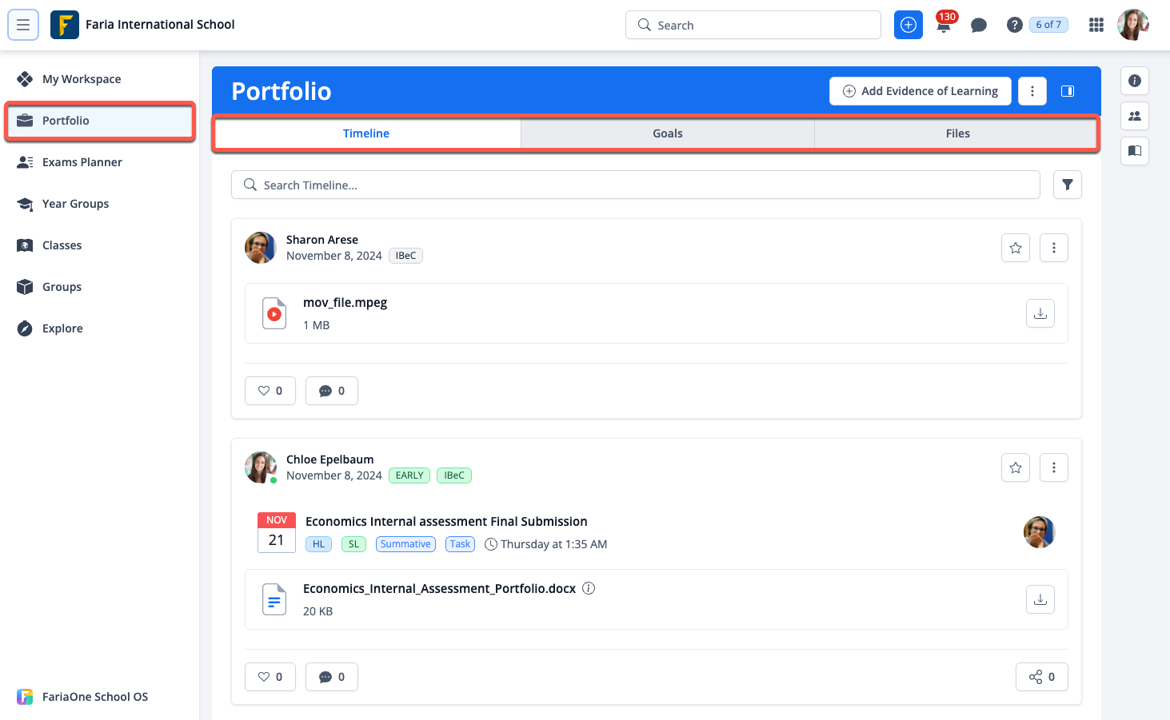Download the mov_file.mpeg file
1170x720 pixels.
tap(1040, 314)
